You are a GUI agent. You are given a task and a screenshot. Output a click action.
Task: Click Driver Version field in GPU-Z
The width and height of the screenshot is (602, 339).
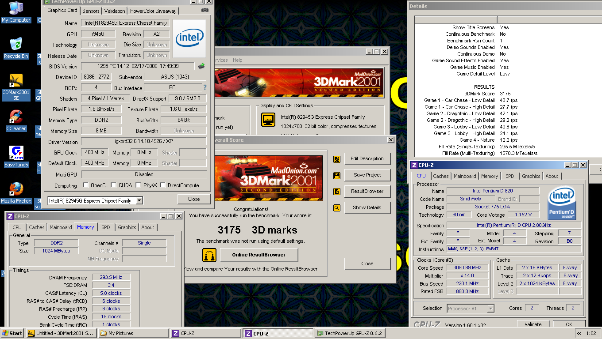click(143, 142)
